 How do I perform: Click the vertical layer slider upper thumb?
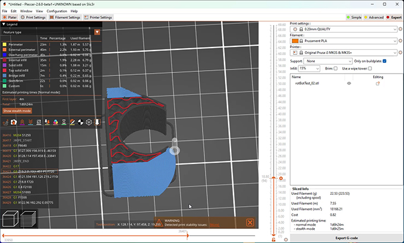(274, 178)
